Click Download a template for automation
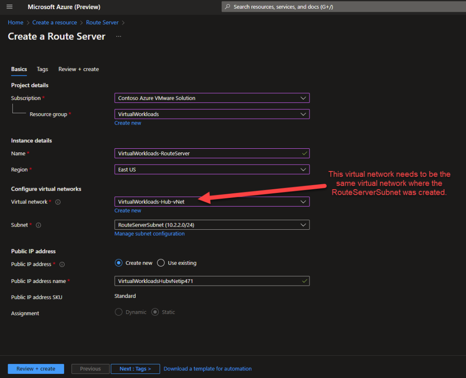This screenshot has width=466, height=378. point(208,368)
